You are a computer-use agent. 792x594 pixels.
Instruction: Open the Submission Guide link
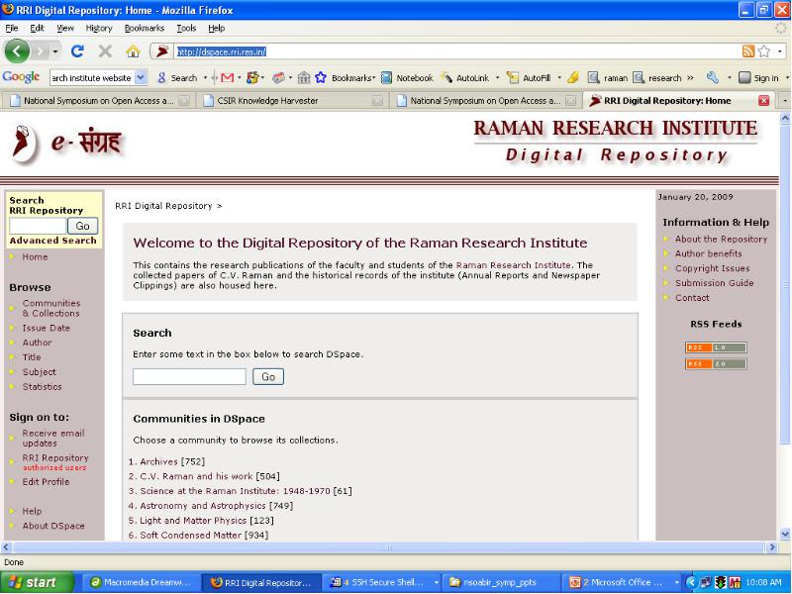[x=715, y=283]
